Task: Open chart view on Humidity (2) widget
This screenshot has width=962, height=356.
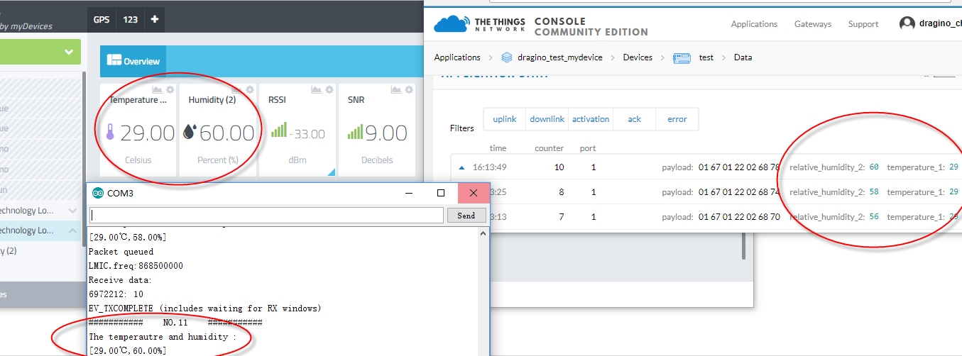Action: (x=237, y=90)
